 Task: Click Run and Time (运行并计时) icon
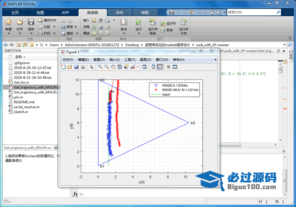click(183, 22)
